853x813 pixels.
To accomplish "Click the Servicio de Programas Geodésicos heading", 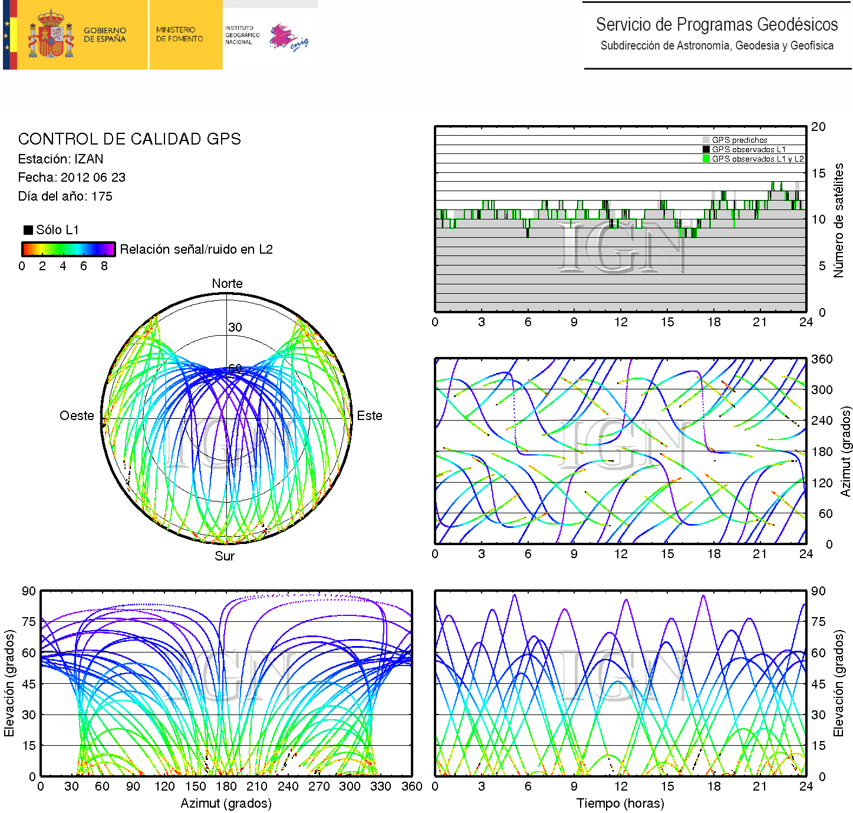I will coord(716,25).
